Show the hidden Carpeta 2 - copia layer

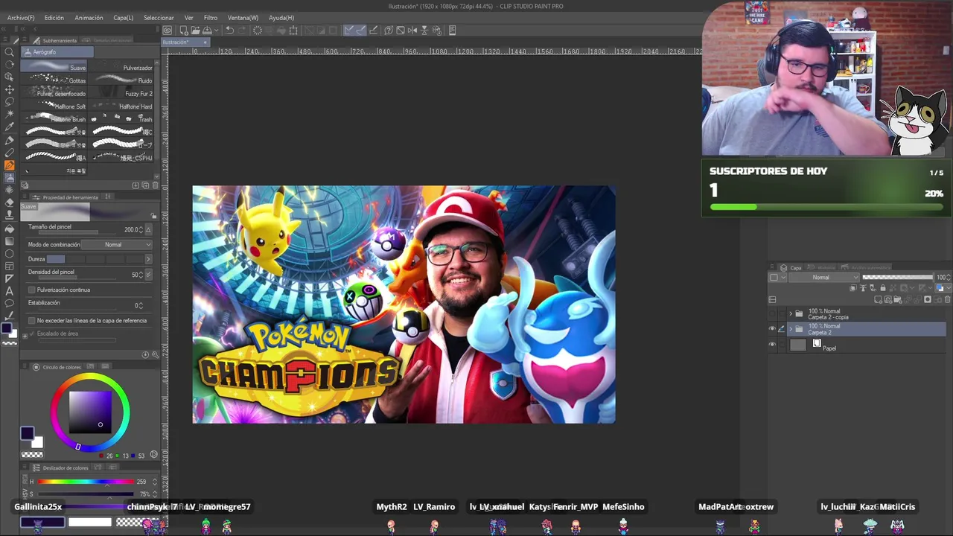[x=772, y=313]
